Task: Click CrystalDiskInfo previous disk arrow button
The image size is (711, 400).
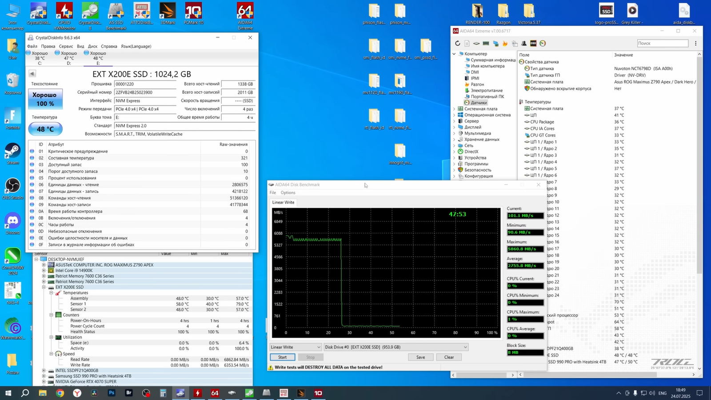Action: click(32, 74)
